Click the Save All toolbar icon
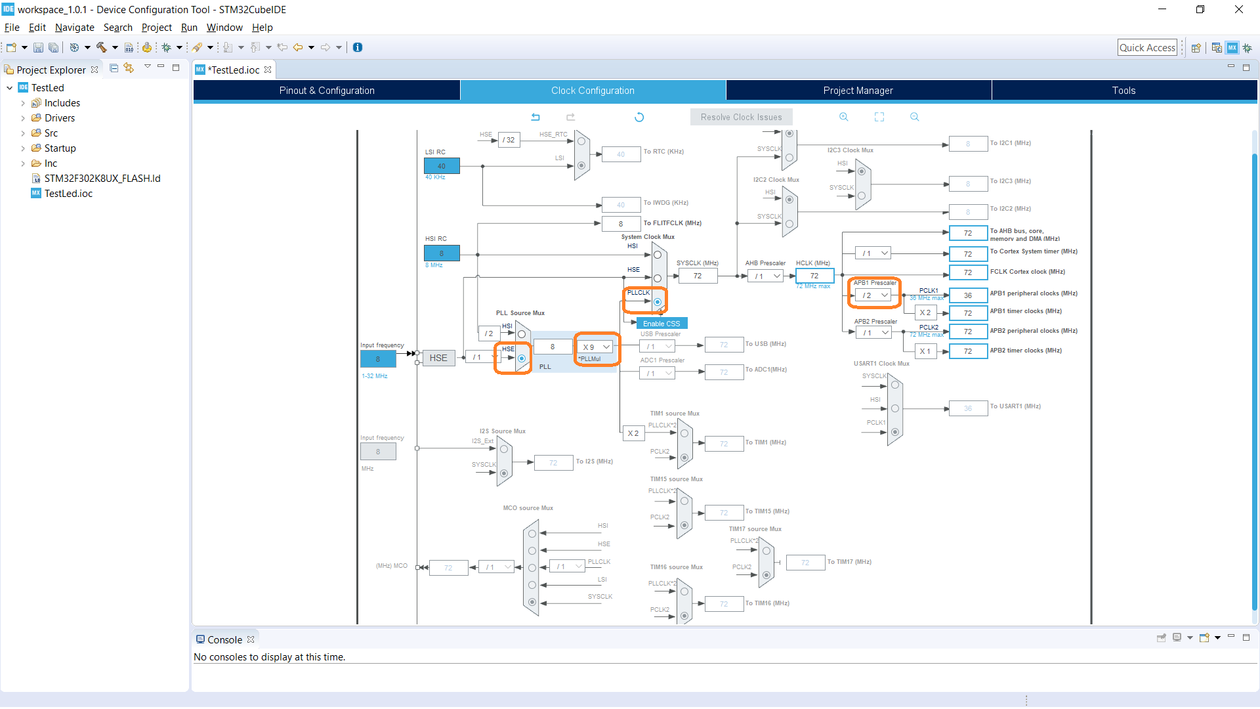Image resolution: width=1260 pixels, height=709 pixels. (x=53, y=47)
